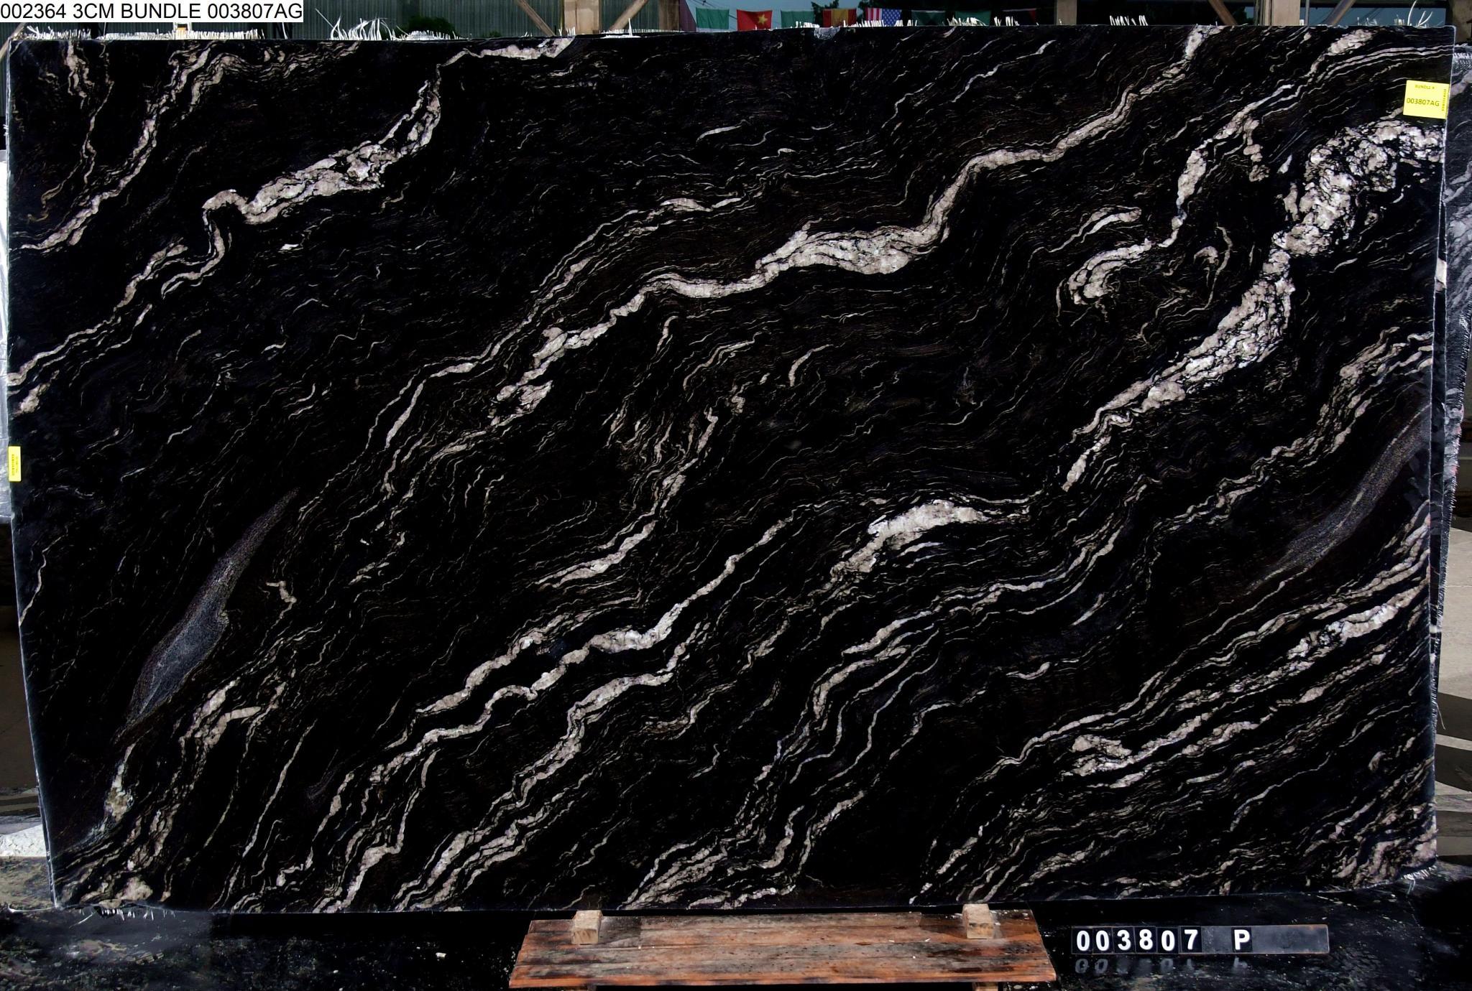The width and height of the screenshot is (1472, 991).
Task: Click bright white blotch vein right of center
Action: pyautogui.click(x=920, y=521)
